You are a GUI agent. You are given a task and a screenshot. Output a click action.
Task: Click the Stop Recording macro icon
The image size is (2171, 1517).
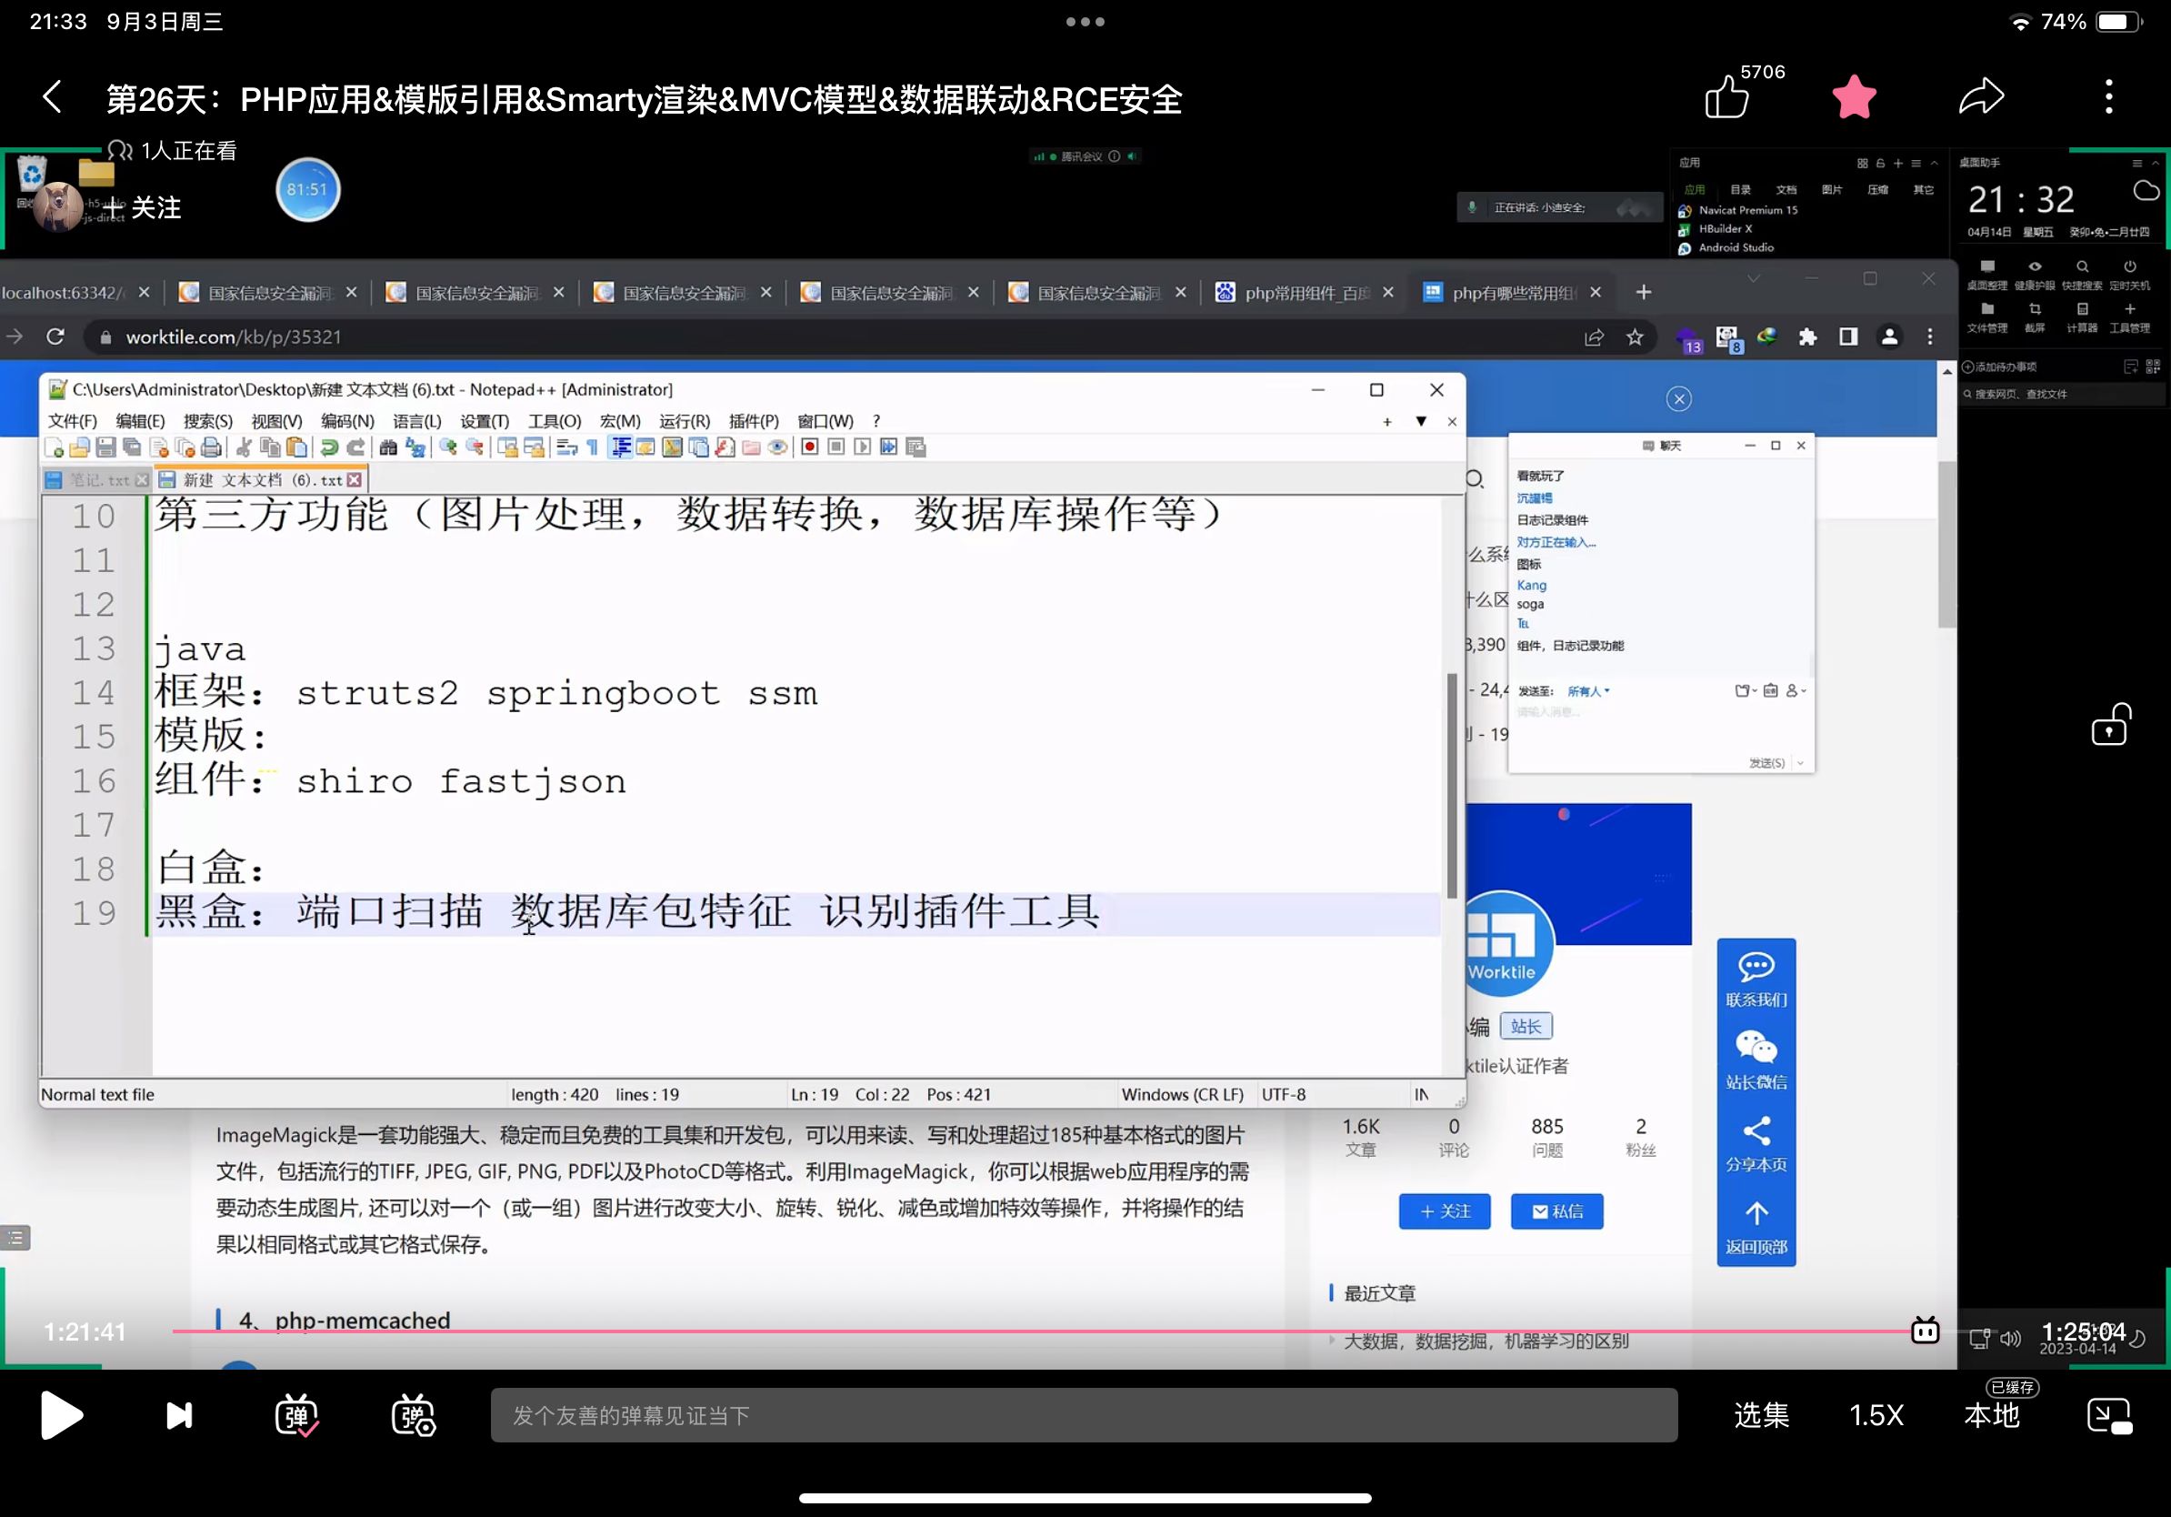click(x=835, y=447)
